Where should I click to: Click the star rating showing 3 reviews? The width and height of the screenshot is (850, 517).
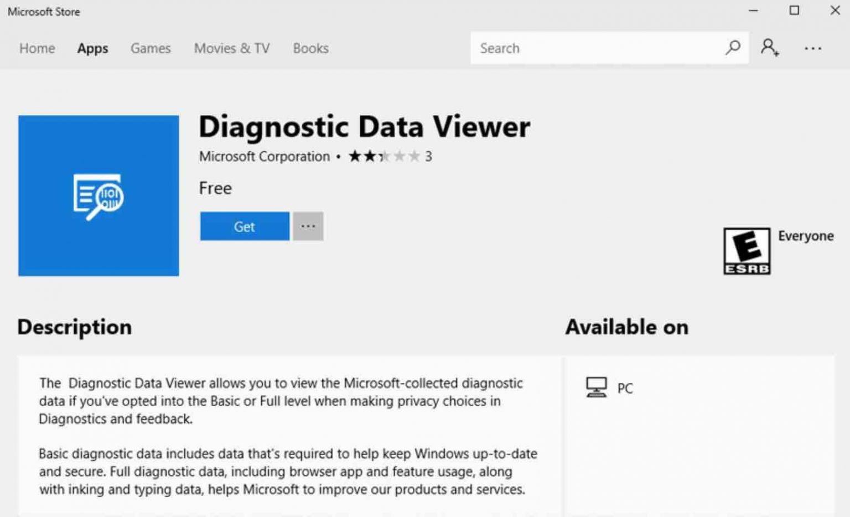pos(389,157)
